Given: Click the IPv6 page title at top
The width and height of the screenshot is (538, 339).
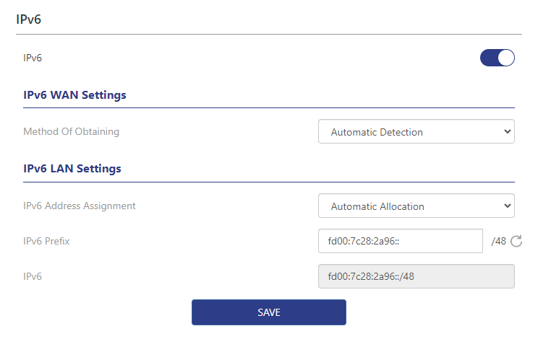Looking at the screenshot, I should (x=28, y=19).
